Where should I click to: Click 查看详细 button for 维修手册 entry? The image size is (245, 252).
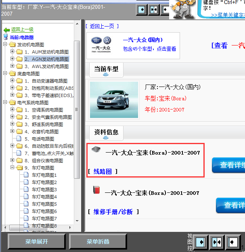(230, 205)
